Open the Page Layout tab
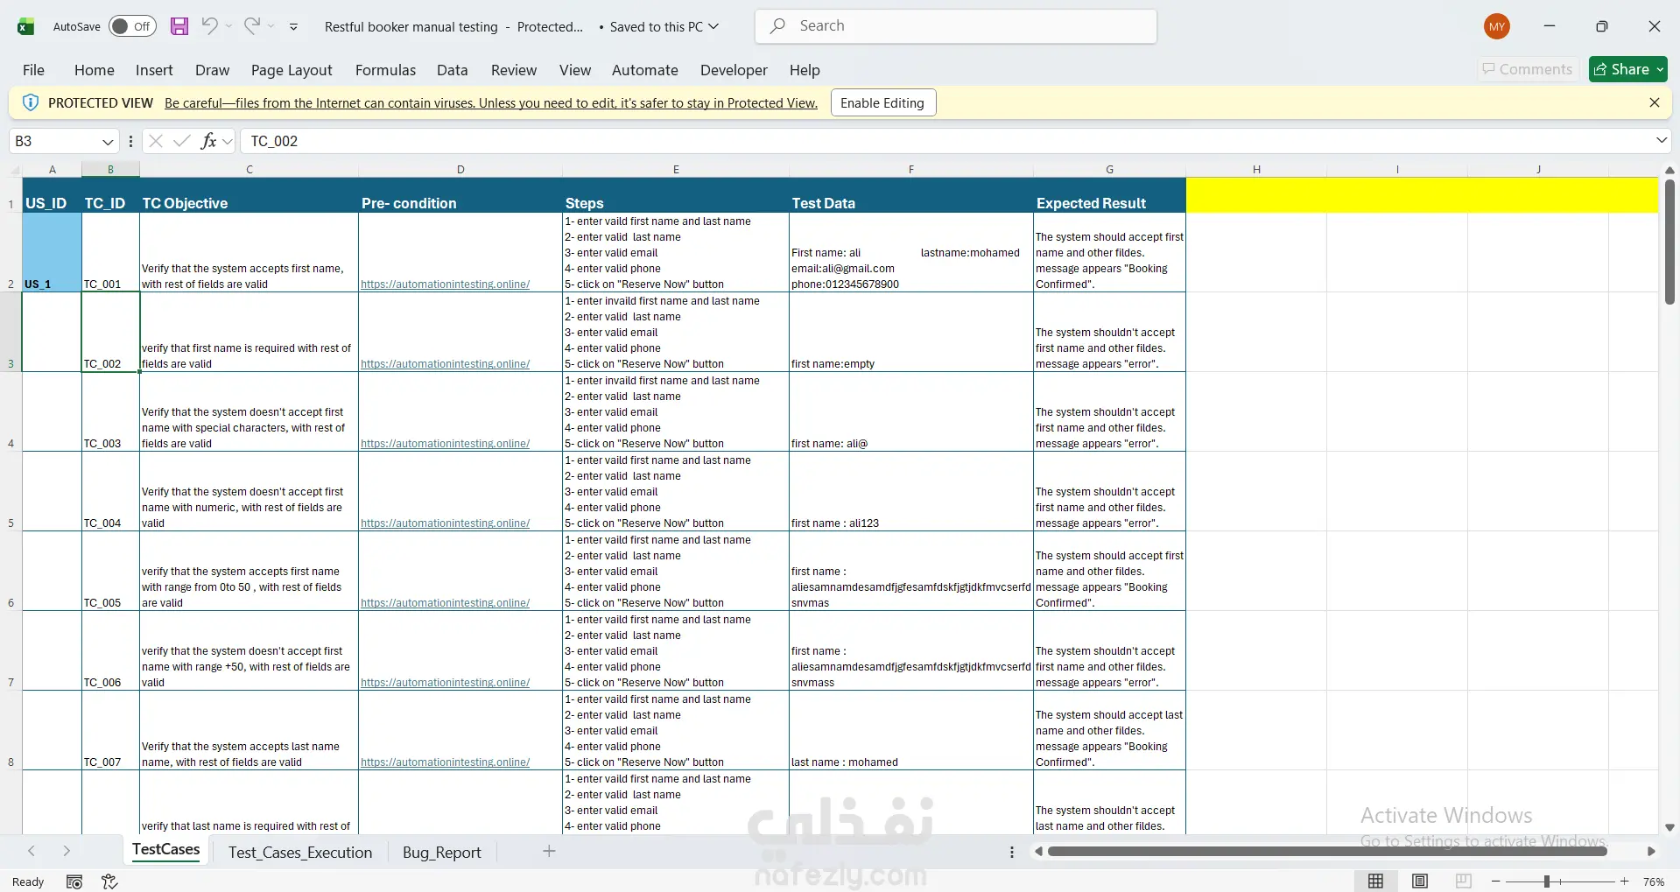Screen dimensions: 1680x892 (292, 70)
